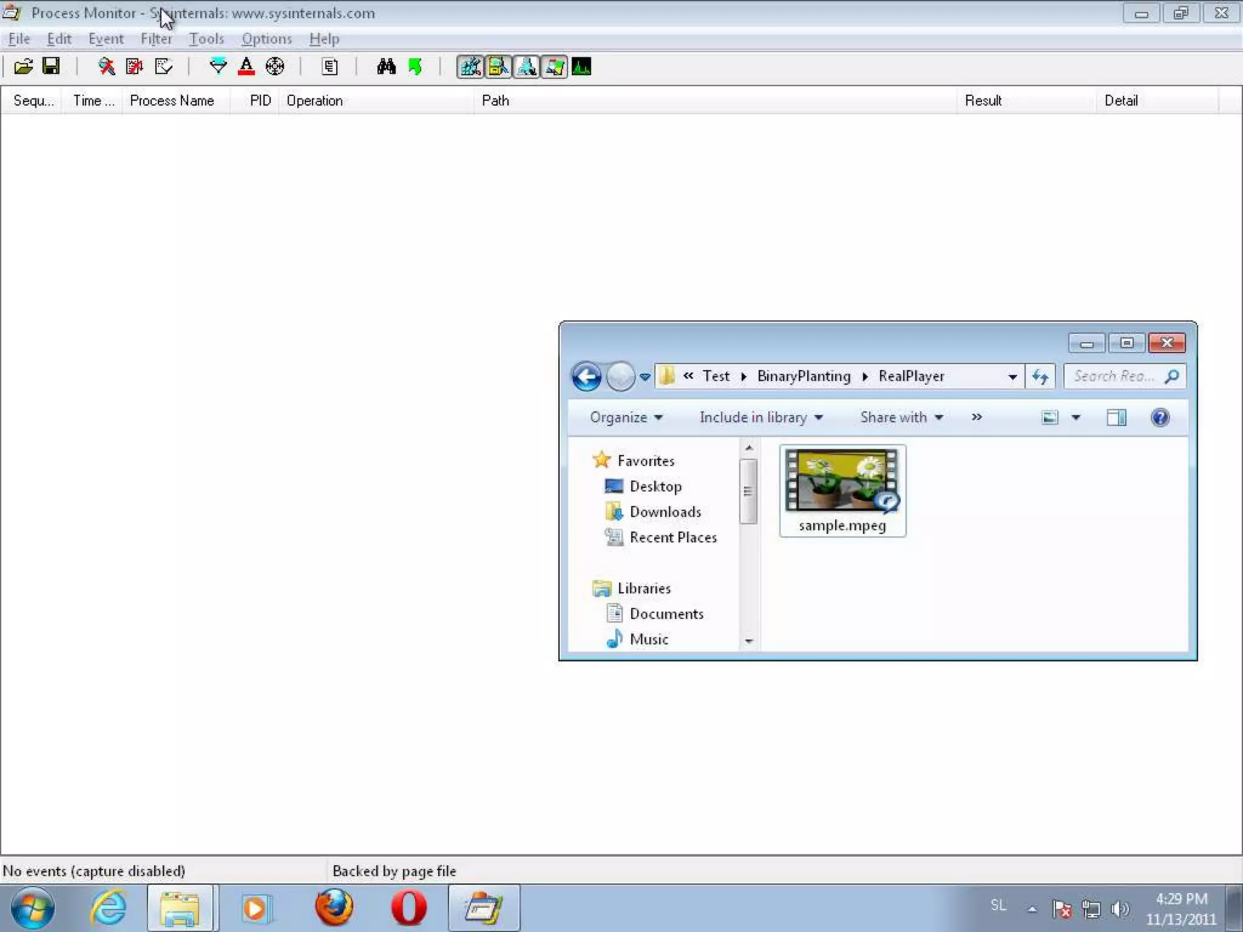Click the Open file toolbar icon
Screen dimensions: 1243x932
23,66
